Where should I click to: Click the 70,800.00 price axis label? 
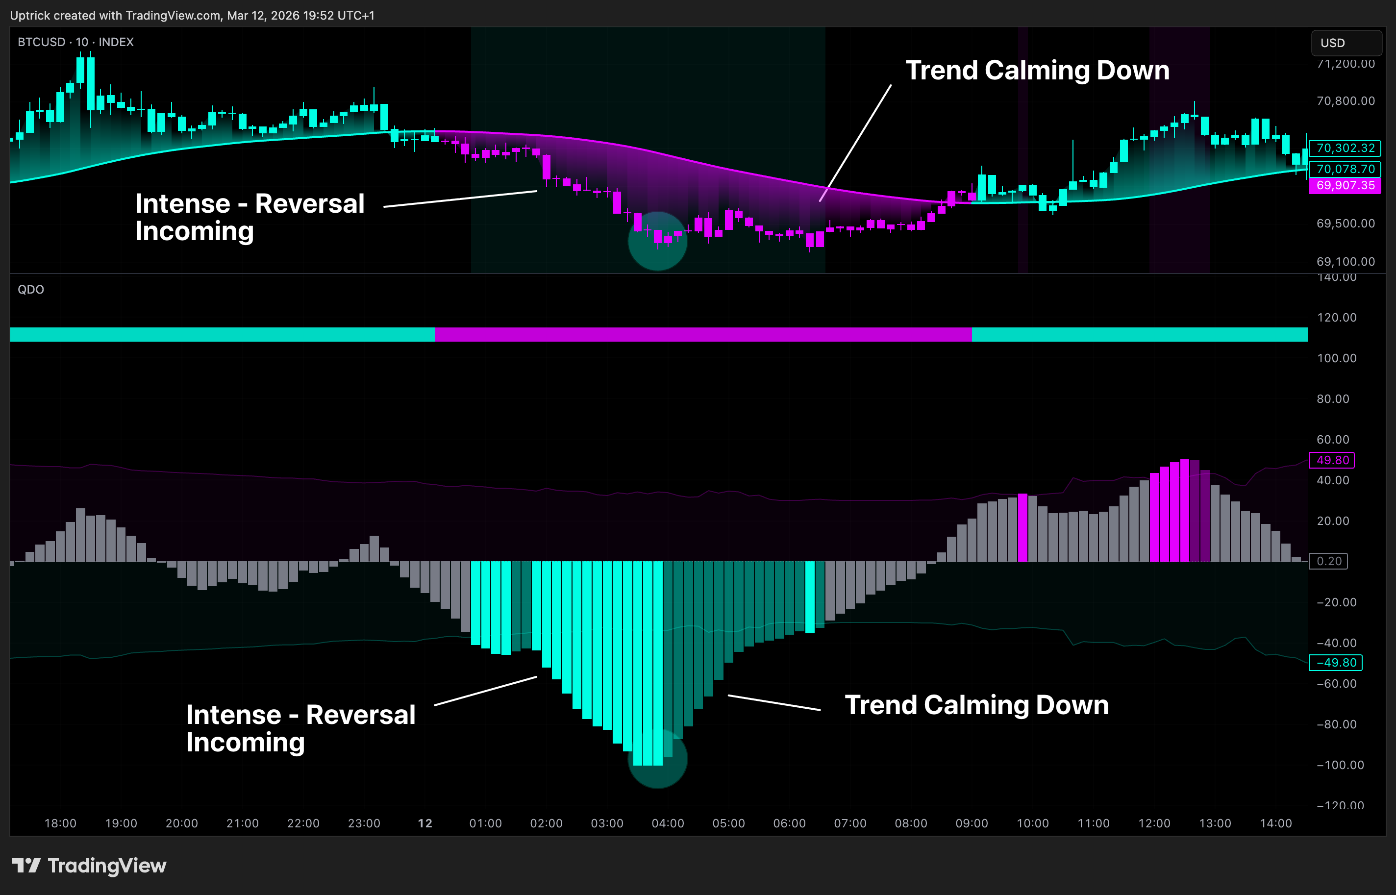point(1346,101)
